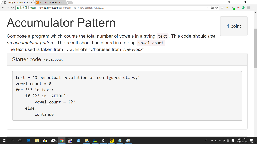Open the Windows Start menu
Screen dimensions: 257x144
tap(4, 141)
